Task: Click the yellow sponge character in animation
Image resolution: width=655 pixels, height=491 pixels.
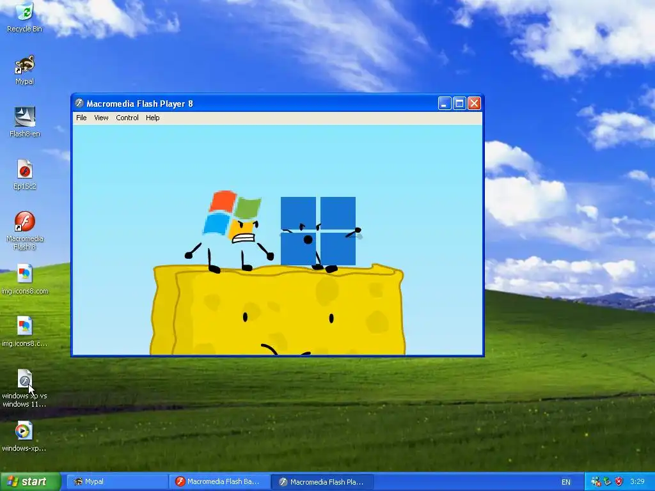Action: 278,309
